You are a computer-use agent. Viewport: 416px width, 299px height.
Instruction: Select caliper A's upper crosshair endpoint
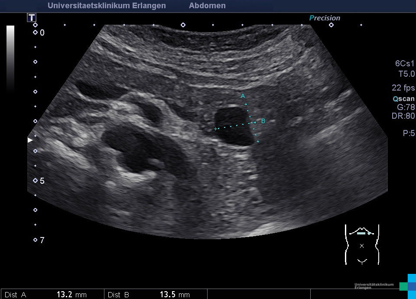tap(246, 104)
